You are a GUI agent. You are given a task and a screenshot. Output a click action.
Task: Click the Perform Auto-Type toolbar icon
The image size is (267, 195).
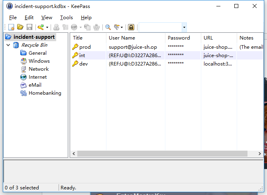(96, 27)
